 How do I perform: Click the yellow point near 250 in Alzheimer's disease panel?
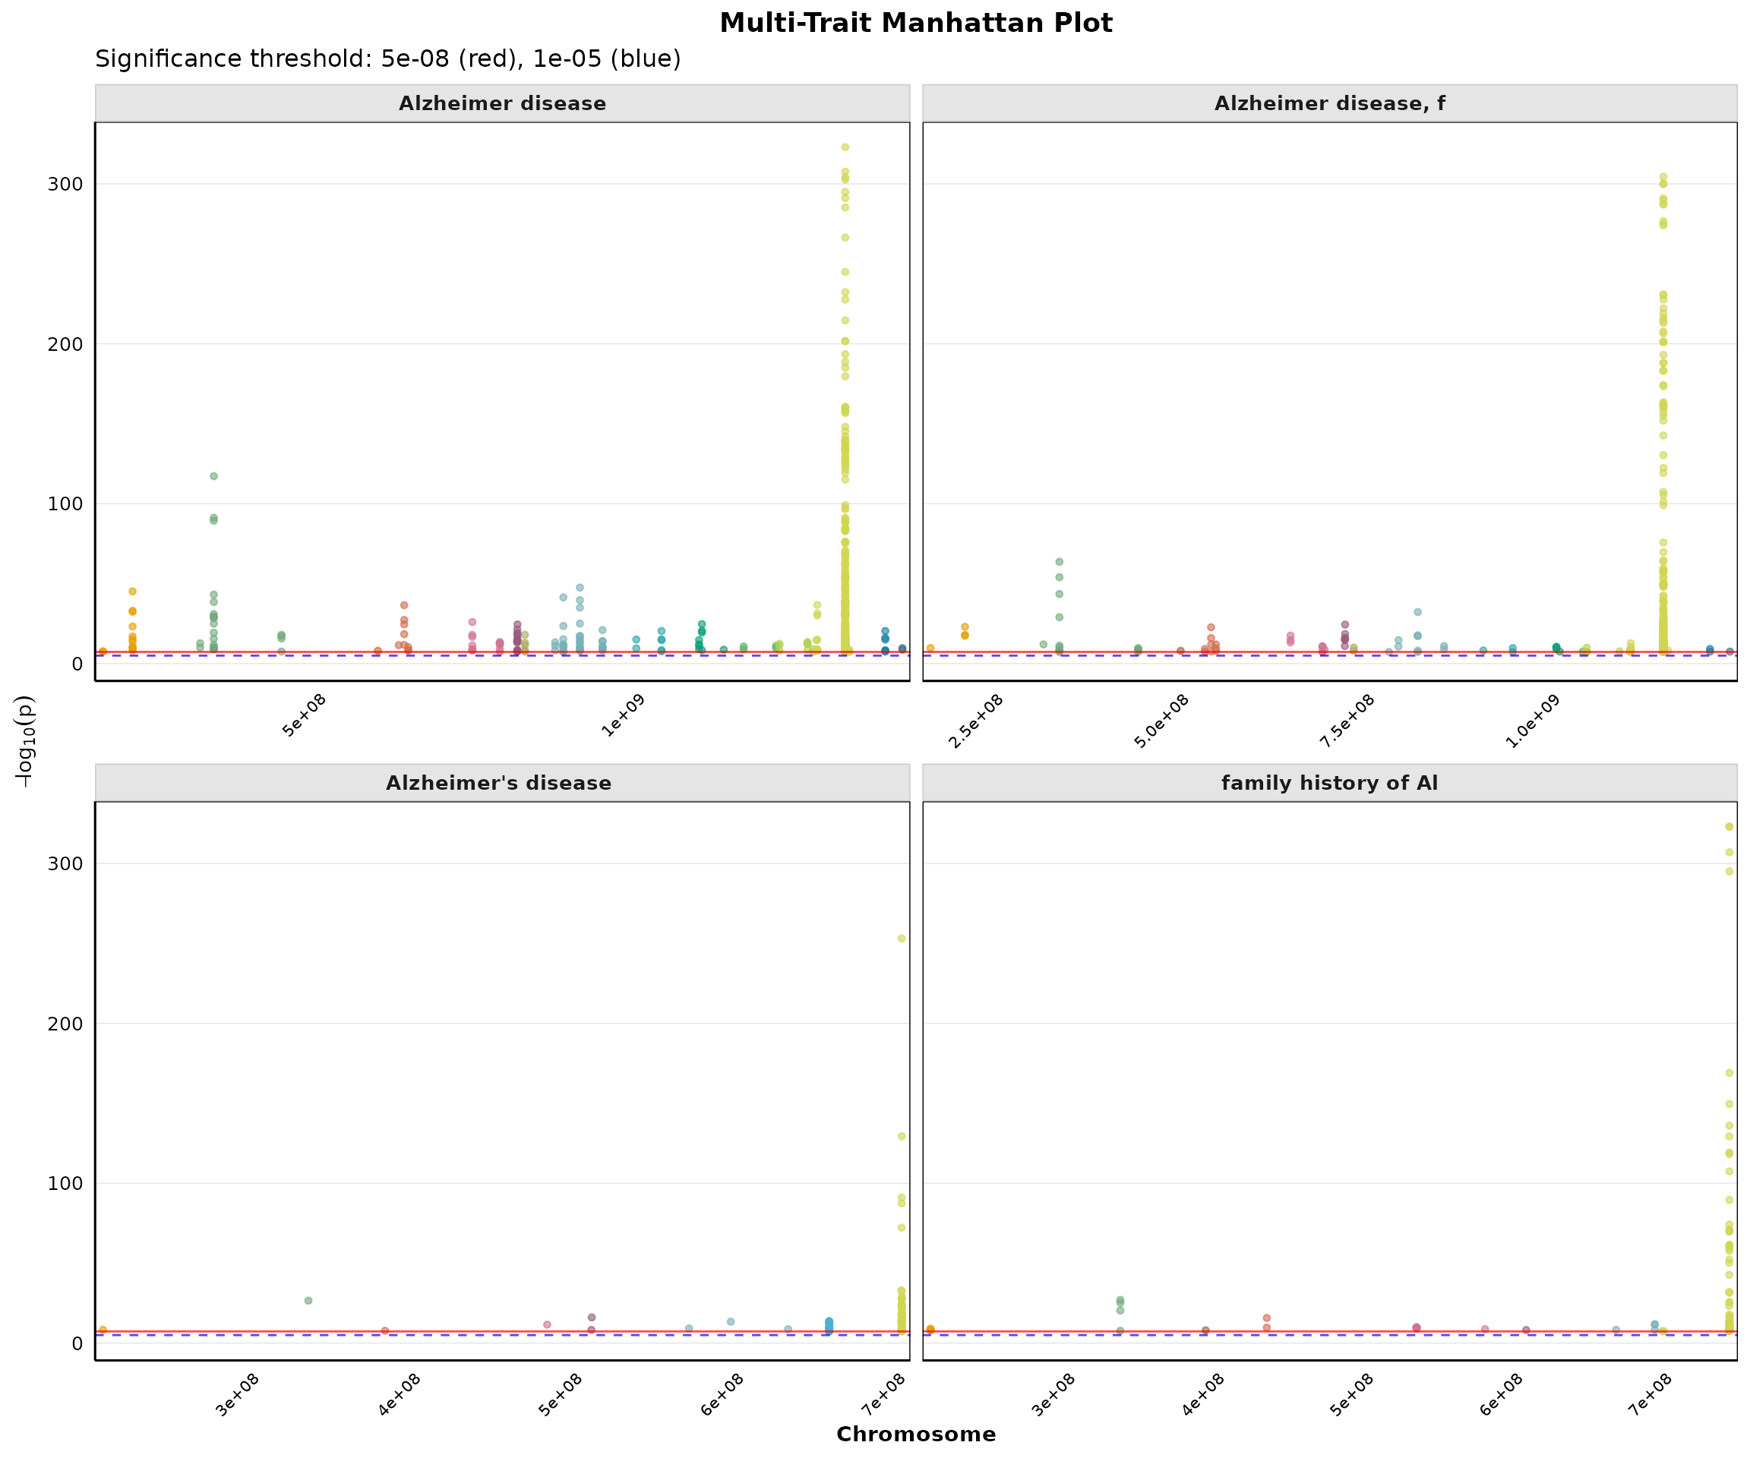(x=901, y=939)
